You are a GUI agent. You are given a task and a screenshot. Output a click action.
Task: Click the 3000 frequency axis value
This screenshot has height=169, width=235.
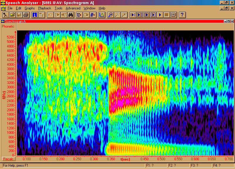10,87
